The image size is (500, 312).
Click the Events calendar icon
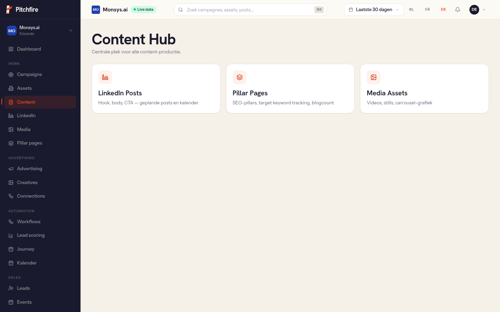click(x=11, y=302)
